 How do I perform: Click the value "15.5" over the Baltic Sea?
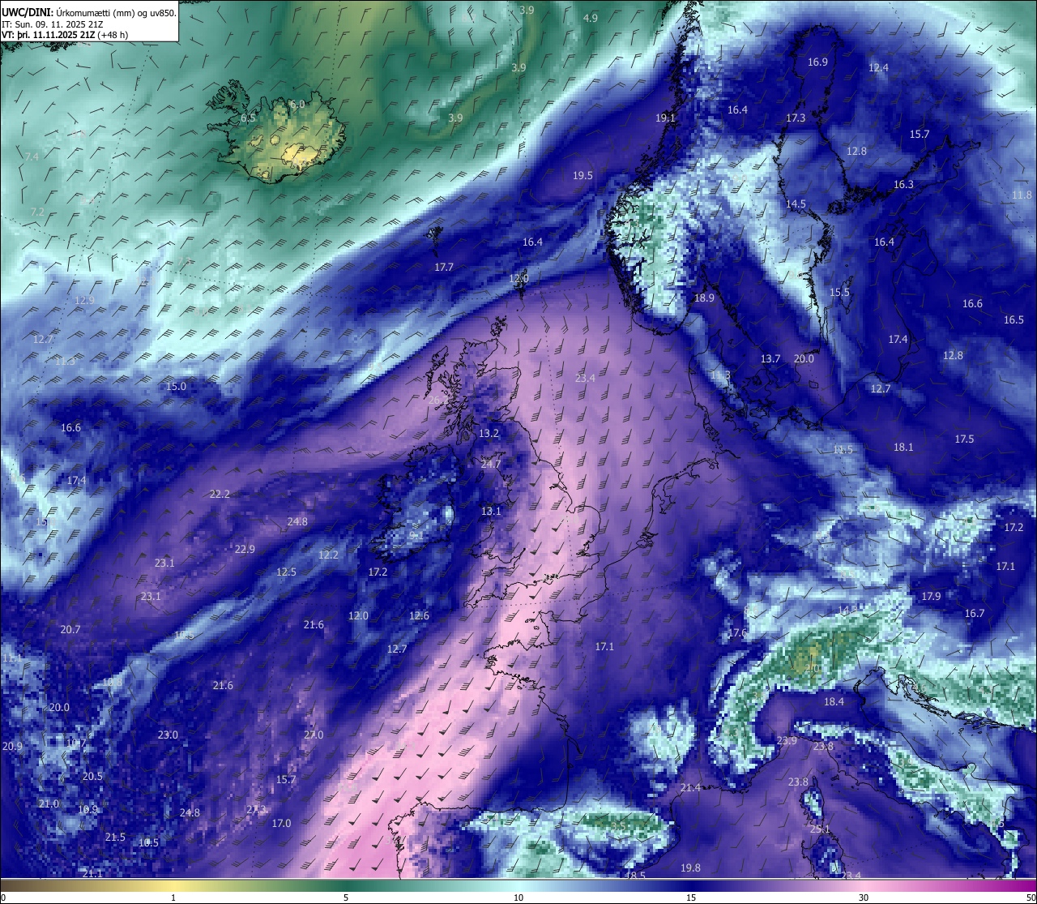point(839,293)
